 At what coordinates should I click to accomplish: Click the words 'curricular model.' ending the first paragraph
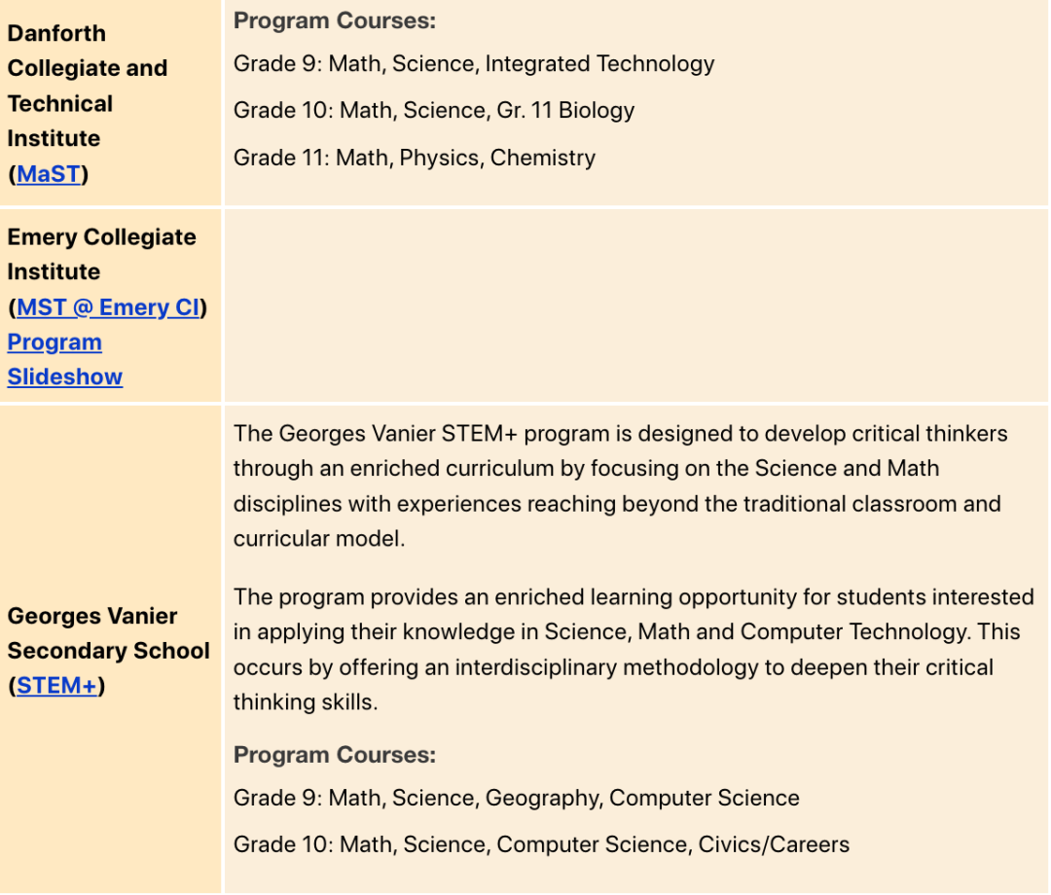(x=319, y=539)
